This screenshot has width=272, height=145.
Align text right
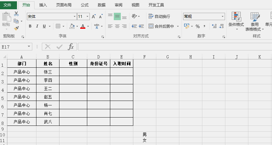tap(124, 26)
